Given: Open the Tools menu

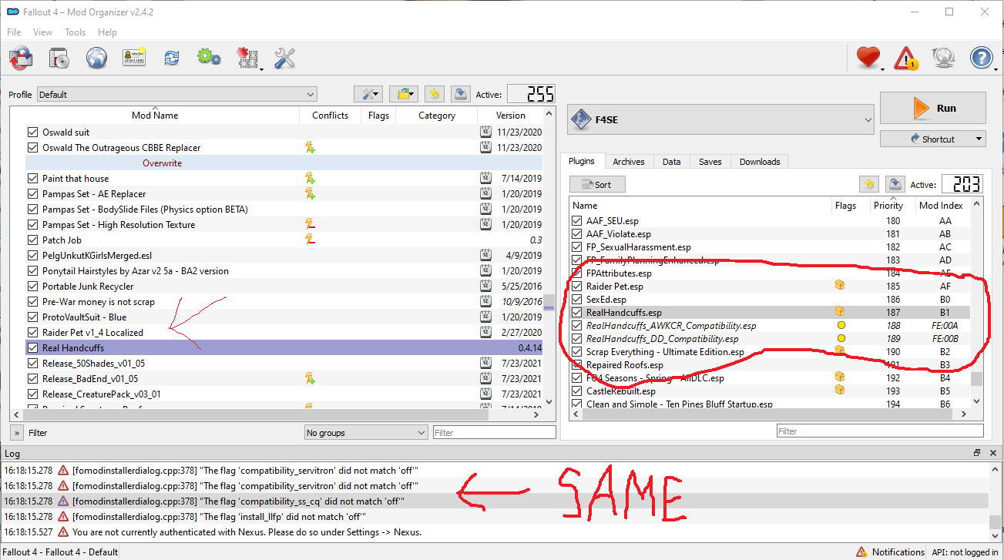Looking at the screenshot, I should click(76, 32).
